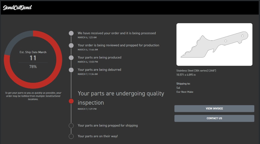
Task: Click the 'We have received your order' text
Action: coord(117,33)
